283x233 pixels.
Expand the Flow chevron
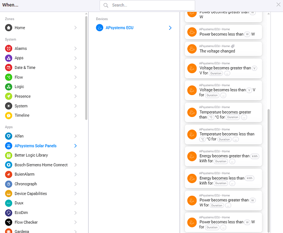(x=76, y=77)
